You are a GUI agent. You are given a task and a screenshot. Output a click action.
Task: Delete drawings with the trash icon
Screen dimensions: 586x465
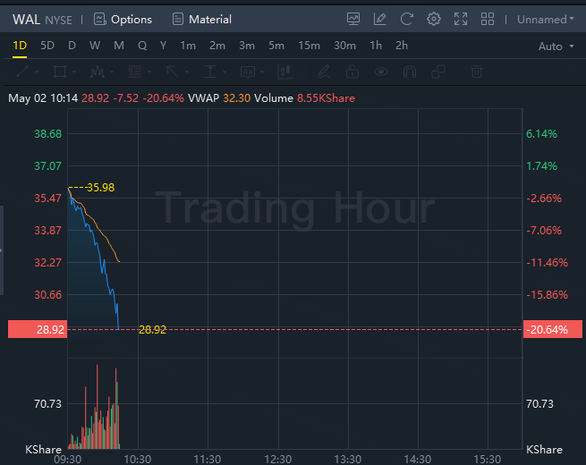pos(477,72)
